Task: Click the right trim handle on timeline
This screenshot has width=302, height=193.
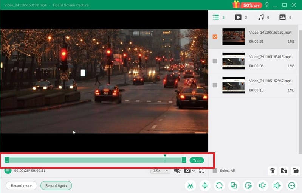Action: (184, 160)
